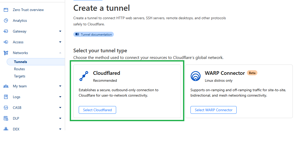This screenshot has width=302, height=166.
Task: Click the Linux distros only text
Action: coord(219,81)
